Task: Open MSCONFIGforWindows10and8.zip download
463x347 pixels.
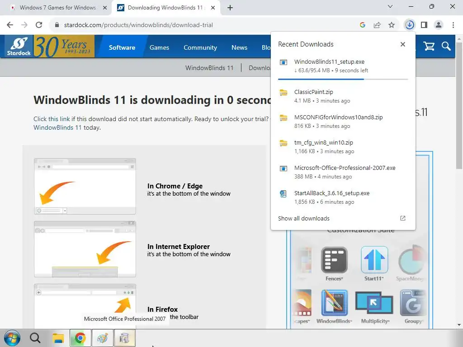Action: pyautogui.click(x=343, y=122)
